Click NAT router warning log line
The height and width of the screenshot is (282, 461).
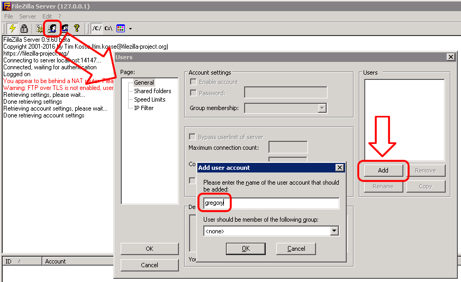tap(58, 81)
